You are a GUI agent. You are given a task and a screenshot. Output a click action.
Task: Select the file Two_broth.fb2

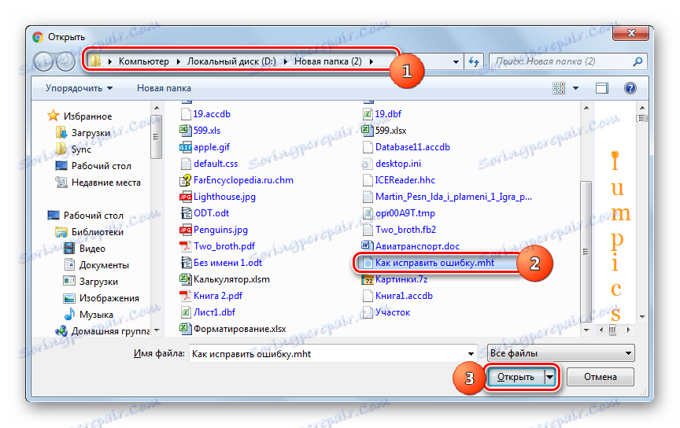(405, 230)
